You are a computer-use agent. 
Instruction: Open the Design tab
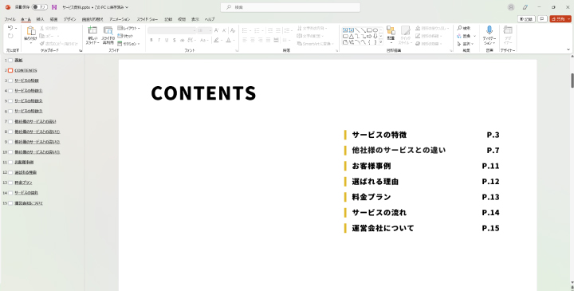69,19
